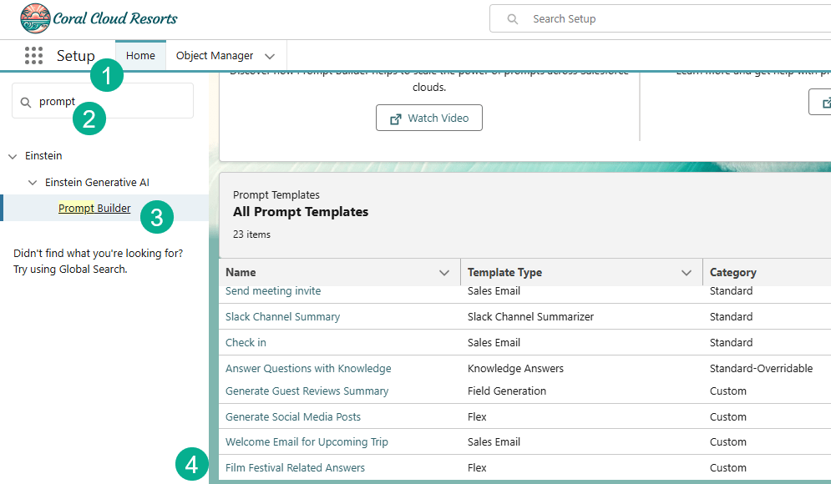This screenshot has height=484, width=831.
Task: Open Template Type column dropdown
Action: [687, 273]
